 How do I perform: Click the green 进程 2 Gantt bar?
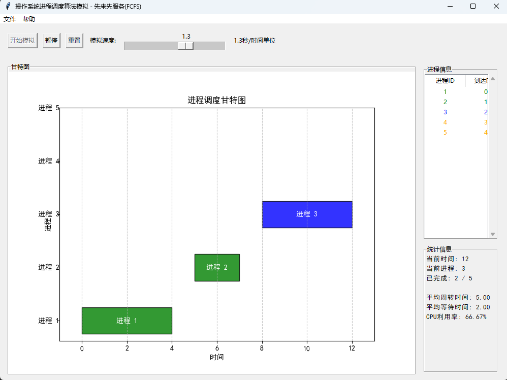217,267
